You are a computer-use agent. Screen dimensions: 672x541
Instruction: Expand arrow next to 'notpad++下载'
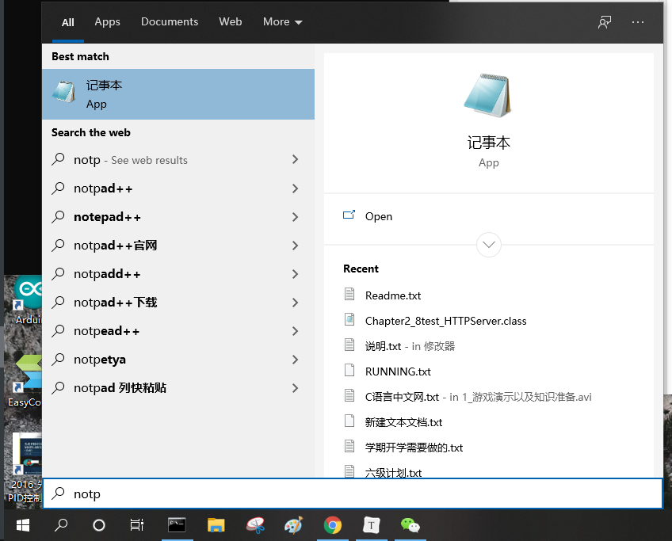[x=295, y=303]
